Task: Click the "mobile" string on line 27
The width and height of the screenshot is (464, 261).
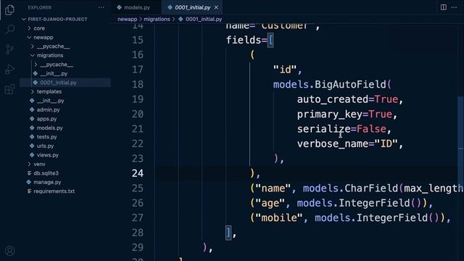Action: [279, 218]
